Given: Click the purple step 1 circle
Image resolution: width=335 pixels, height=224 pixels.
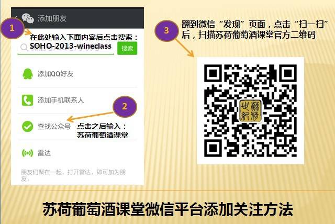Looking at the screenshot, I should [12, 28].
